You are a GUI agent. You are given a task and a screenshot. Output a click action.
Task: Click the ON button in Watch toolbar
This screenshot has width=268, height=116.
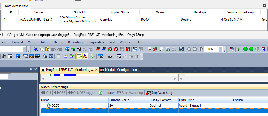tap(46, 93)
